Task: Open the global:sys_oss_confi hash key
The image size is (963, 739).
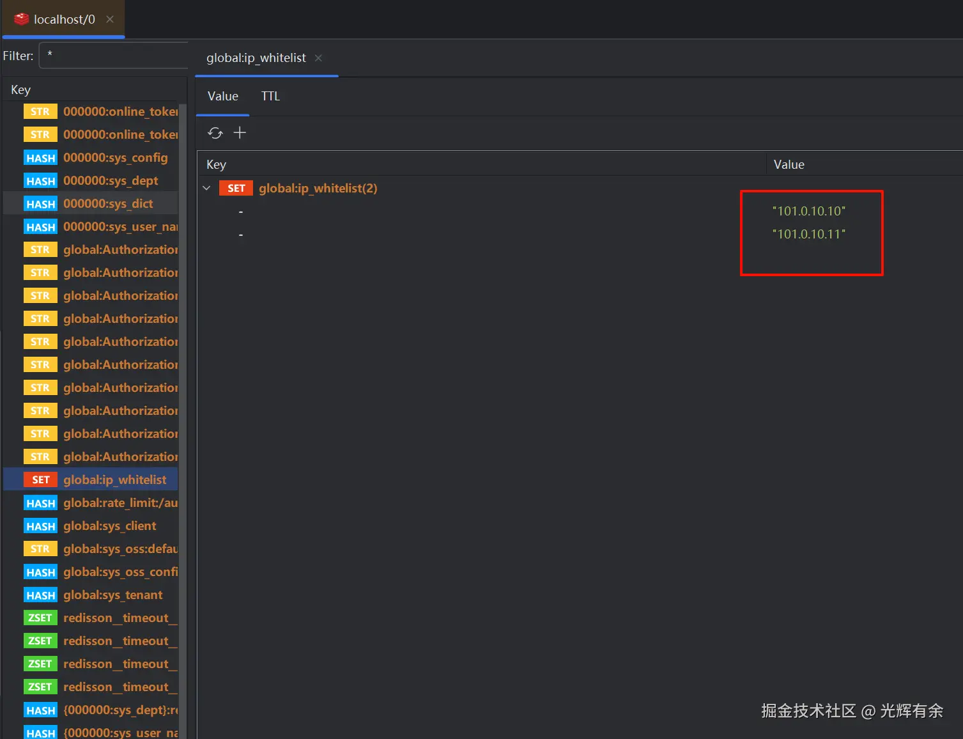Action: tap(120, 572)
